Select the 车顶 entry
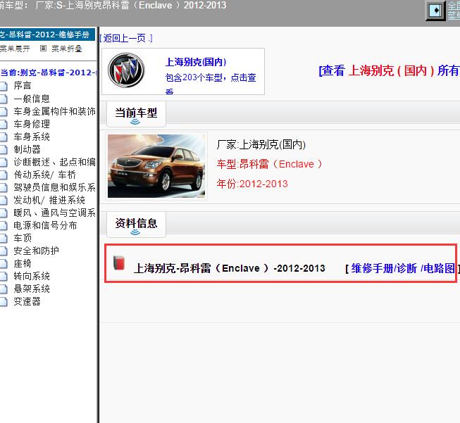This screenshot has width=460, height=423. tap(23, 238)
